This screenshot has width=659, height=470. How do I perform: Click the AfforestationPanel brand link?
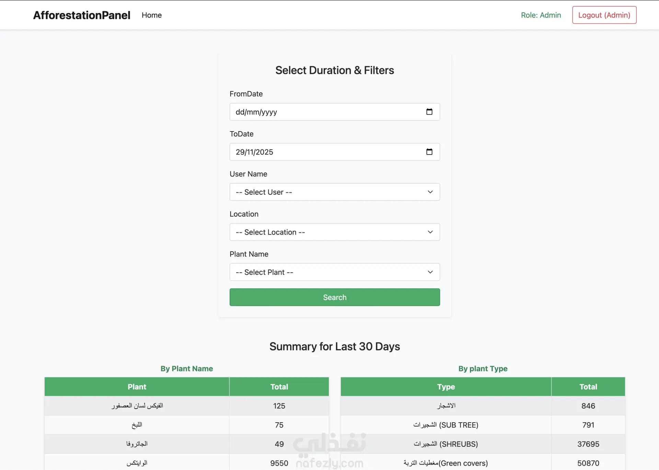tap(82, 15)
